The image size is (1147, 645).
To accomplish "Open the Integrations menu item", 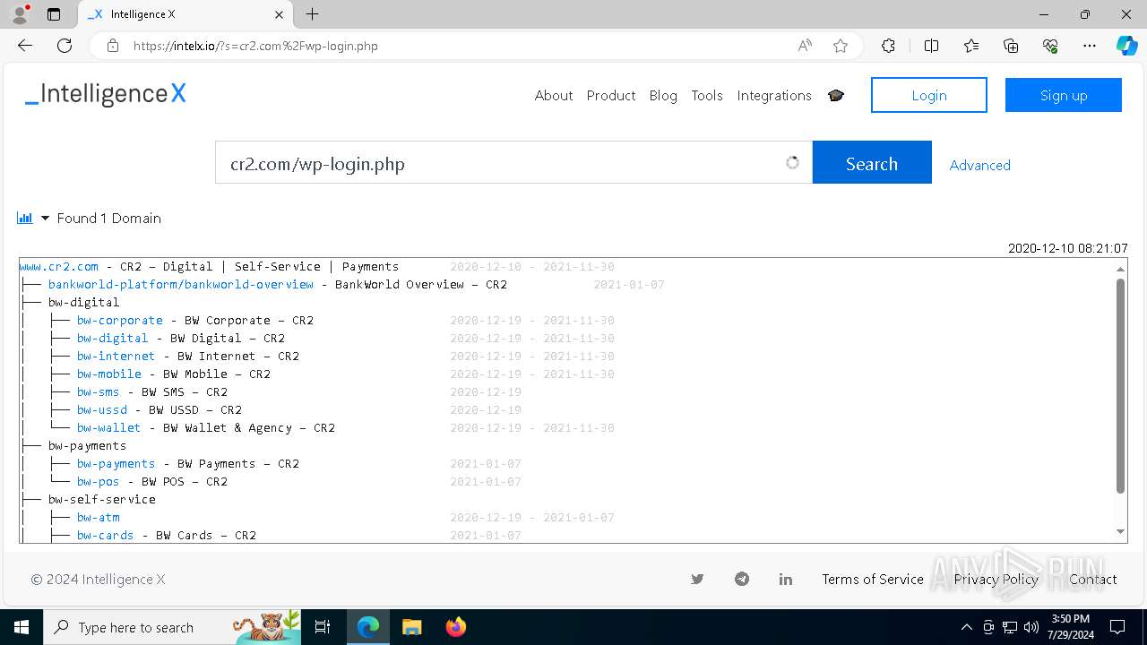I will click(x=774, y=95).
